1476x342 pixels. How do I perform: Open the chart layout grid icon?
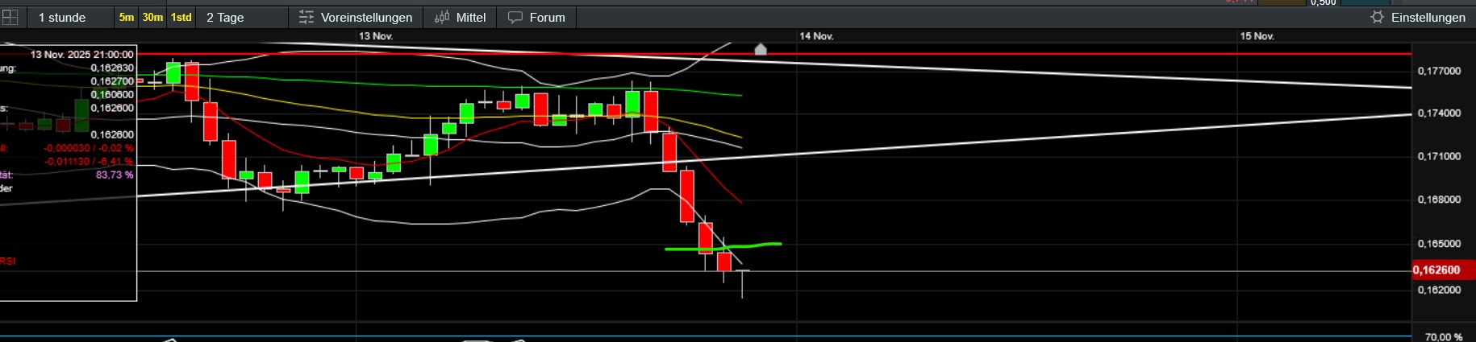pyautogui.click(x=10, y=17)
